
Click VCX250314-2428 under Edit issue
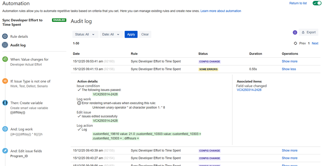[106, 121]
